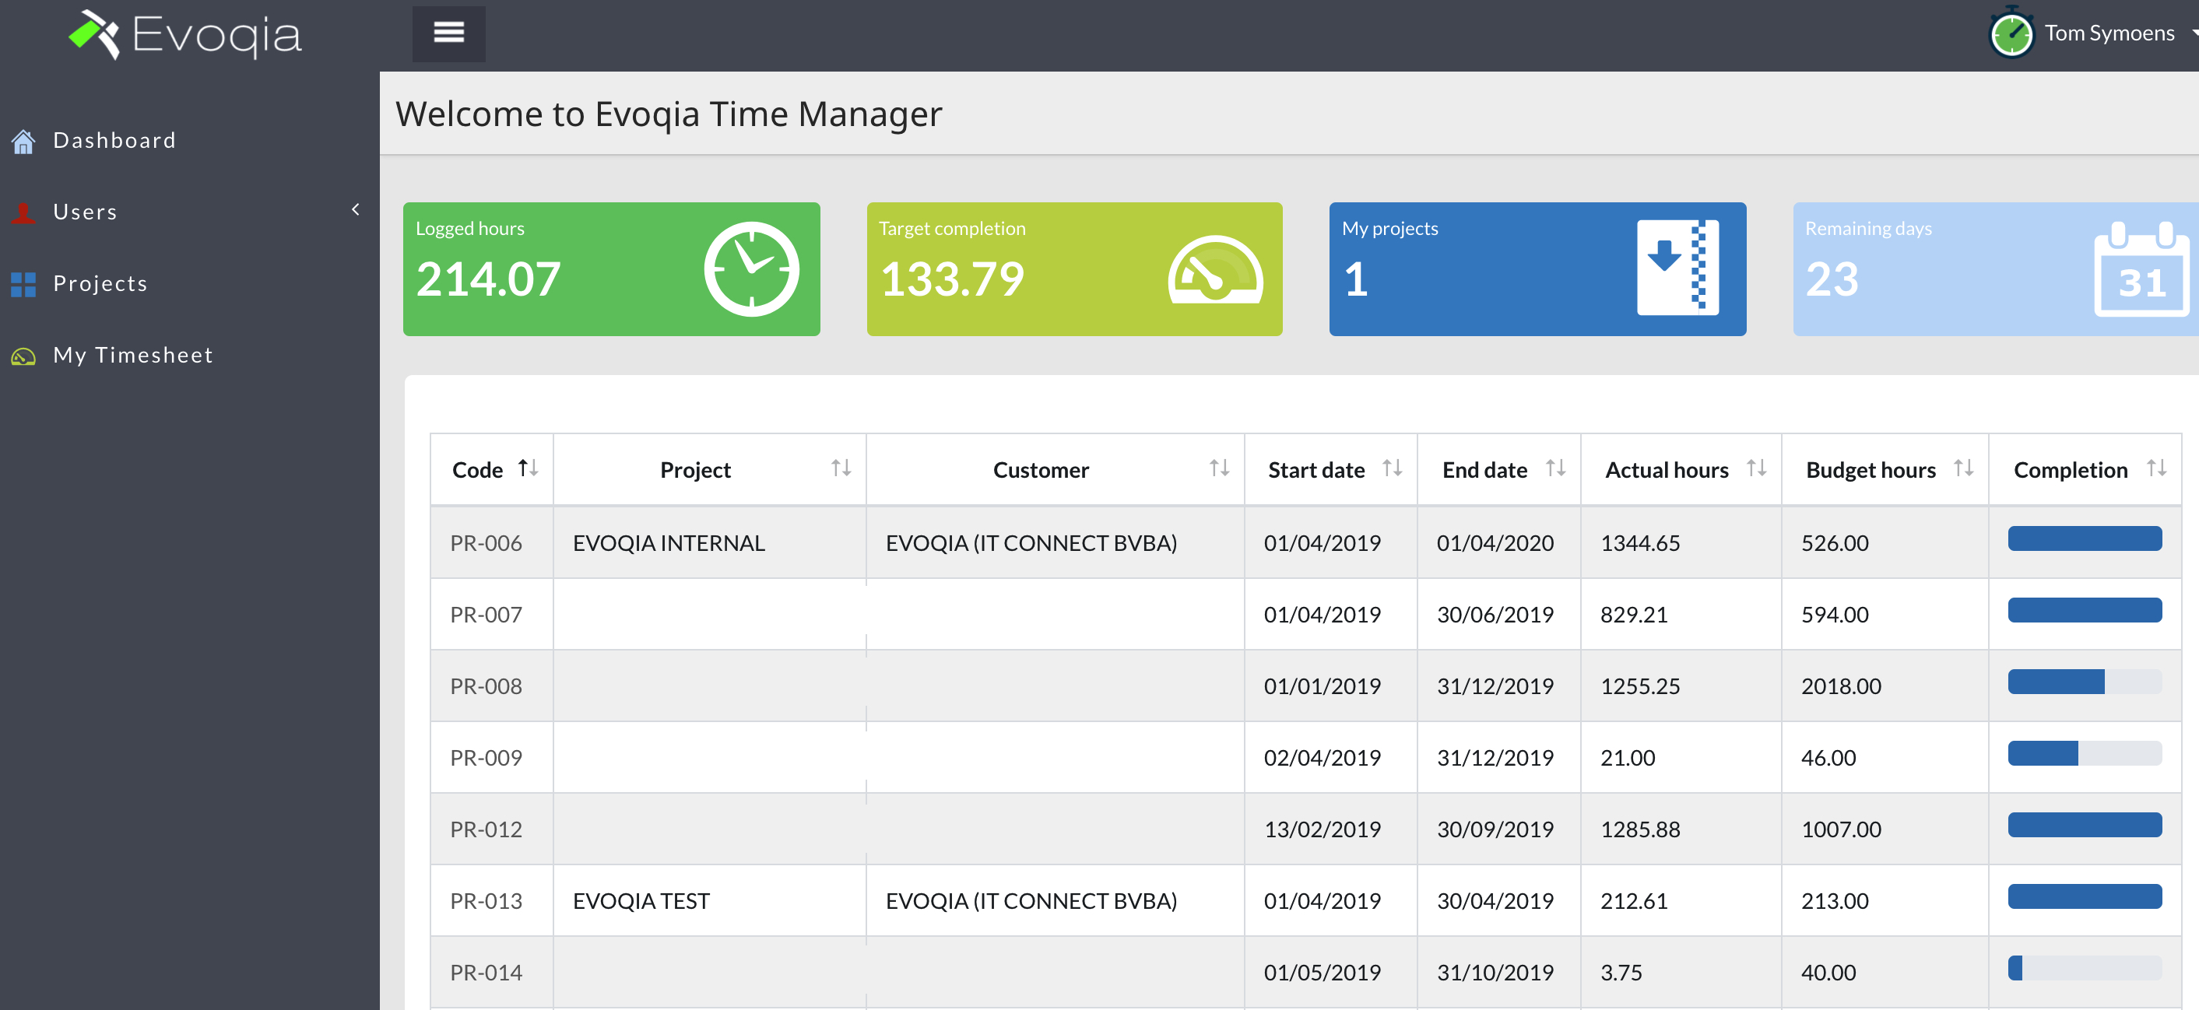Sort by Actual hours column arrows

[x=1756, y=468]
